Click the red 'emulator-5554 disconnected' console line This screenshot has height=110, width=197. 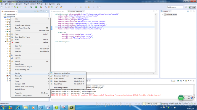pyautogui.click(x=106, y=95)
